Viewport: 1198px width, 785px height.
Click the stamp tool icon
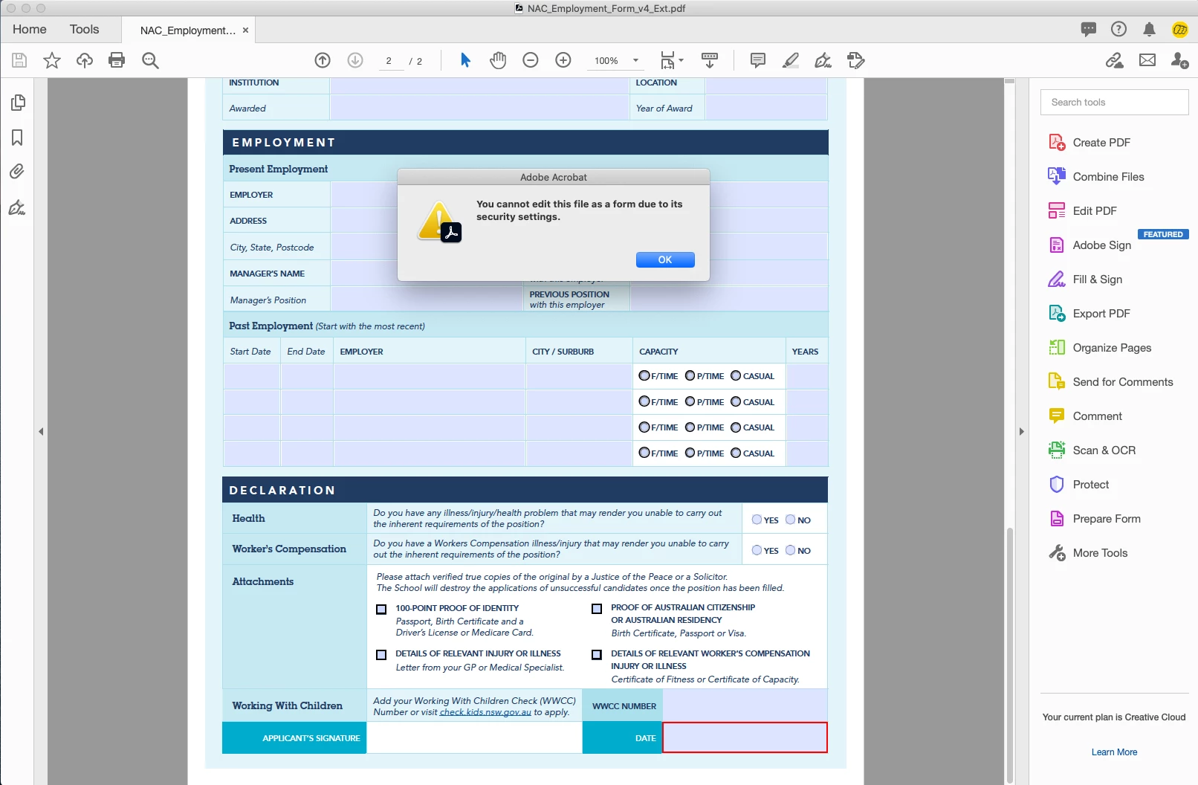(856, 60)
